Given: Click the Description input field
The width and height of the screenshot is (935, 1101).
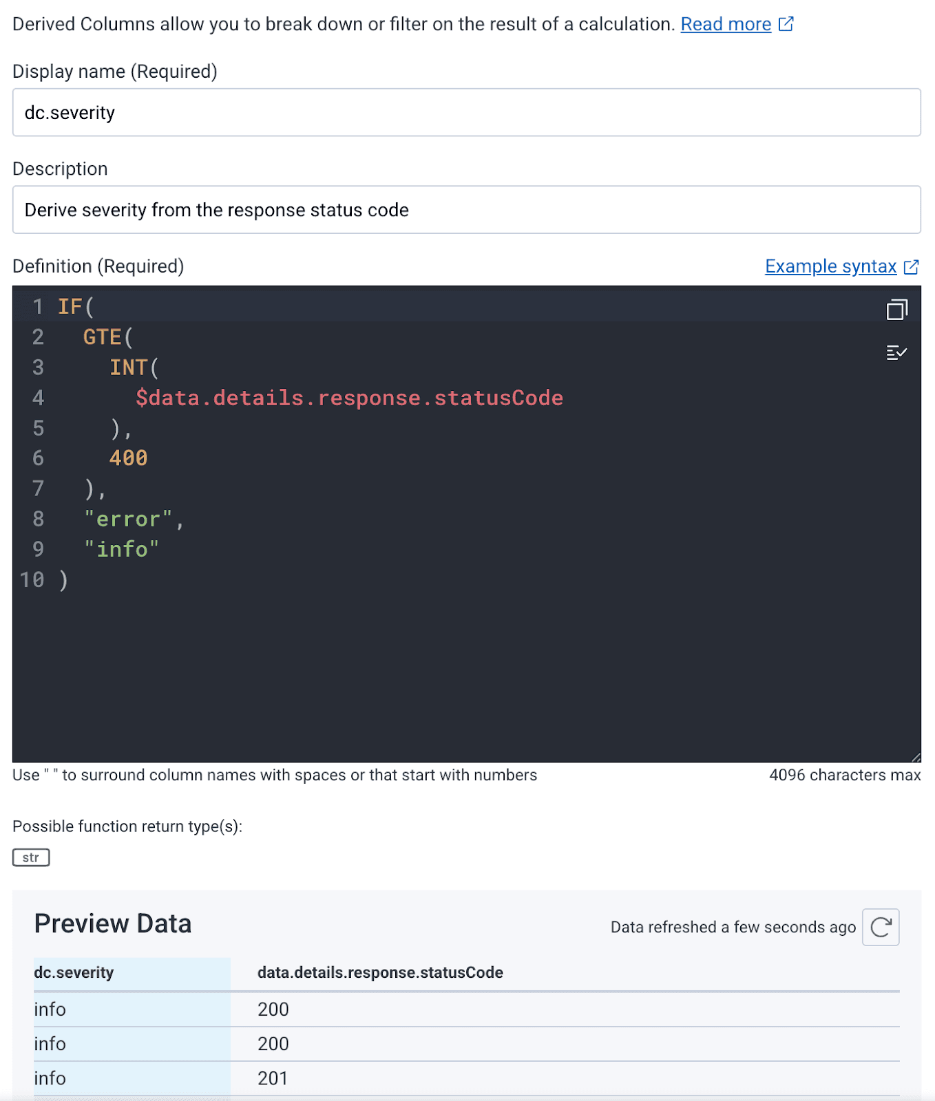Looking at the screenshot, I should [x=466, y=210].
